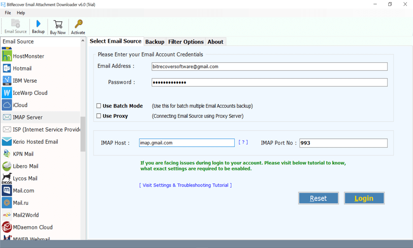Select the Mail.com icon
413x248 pixels.
pos(7,190)
